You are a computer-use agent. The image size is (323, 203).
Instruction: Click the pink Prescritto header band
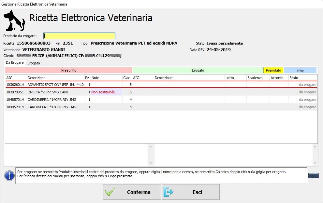click(x=69, y=70)
